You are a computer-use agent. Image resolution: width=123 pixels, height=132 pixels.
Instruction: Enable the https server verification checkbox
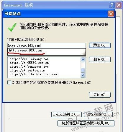pos(9,83)
